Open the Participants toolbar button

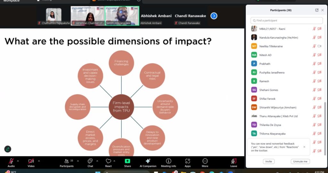(67, 163)
